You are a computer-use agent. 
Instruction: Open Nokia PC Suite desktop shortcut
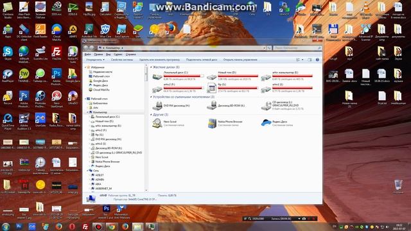pyautogui.click(x=73, y=55)
